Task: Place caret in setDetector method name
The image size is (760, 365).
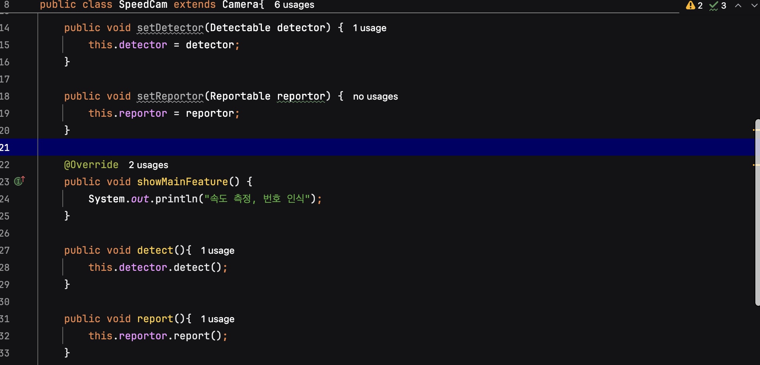Action: click(x=170, y=28)
